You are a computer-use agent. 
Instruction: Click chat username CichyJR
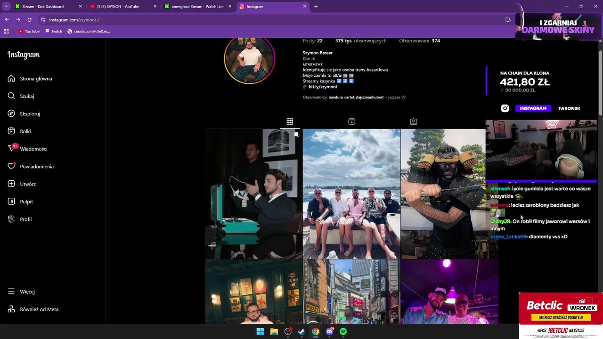tap(500, 221)
